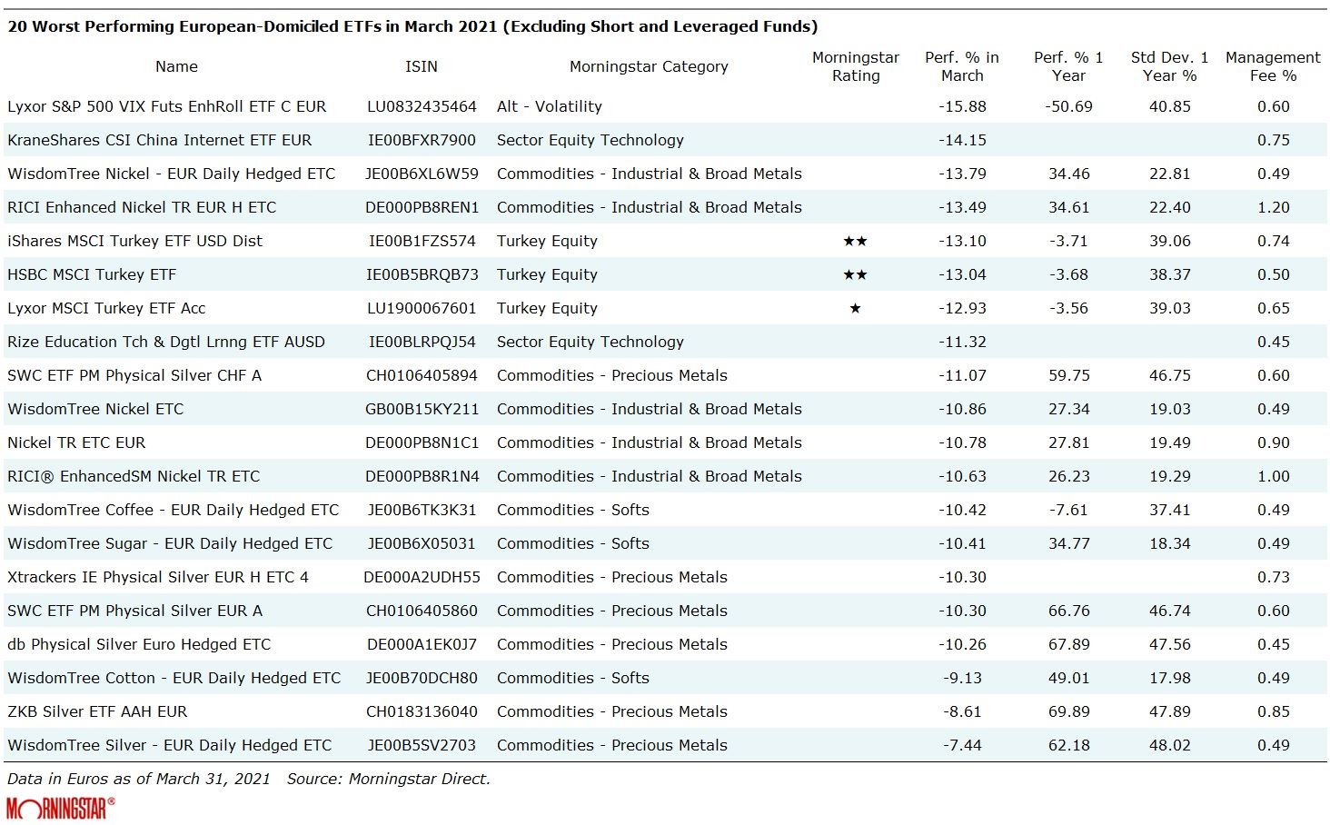Select the ISIN column header
The height and width of the screenshot is (825, 1330).
[x=421, y=66]
